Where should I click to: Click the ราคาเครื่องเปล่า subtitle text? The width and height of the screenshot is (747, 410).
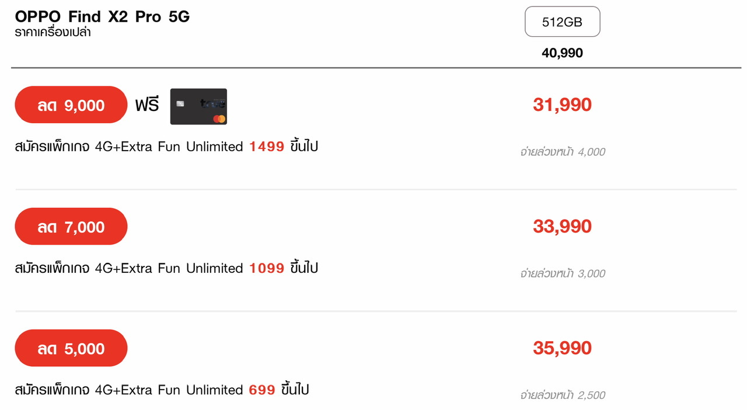click(x=53, y=32)
